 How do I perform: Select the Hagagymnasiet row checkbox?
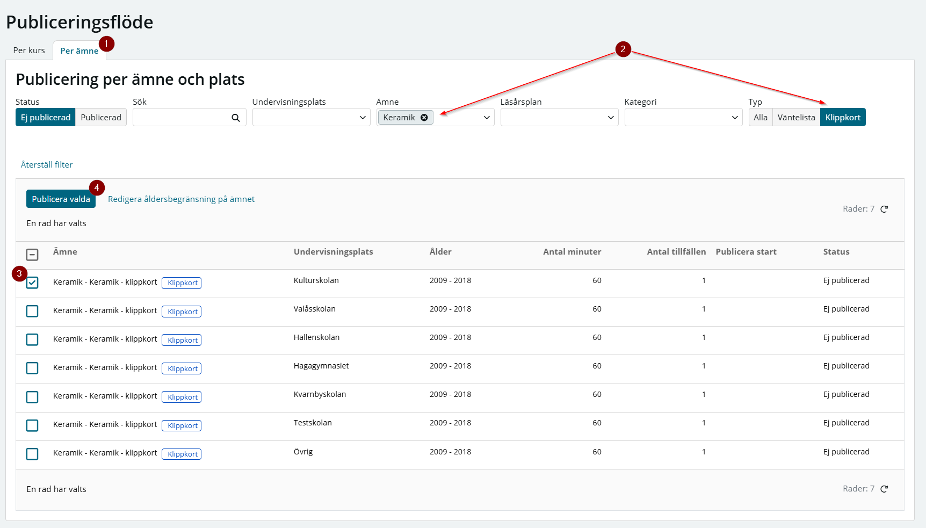pyautogui.click(x=32, y=368)
